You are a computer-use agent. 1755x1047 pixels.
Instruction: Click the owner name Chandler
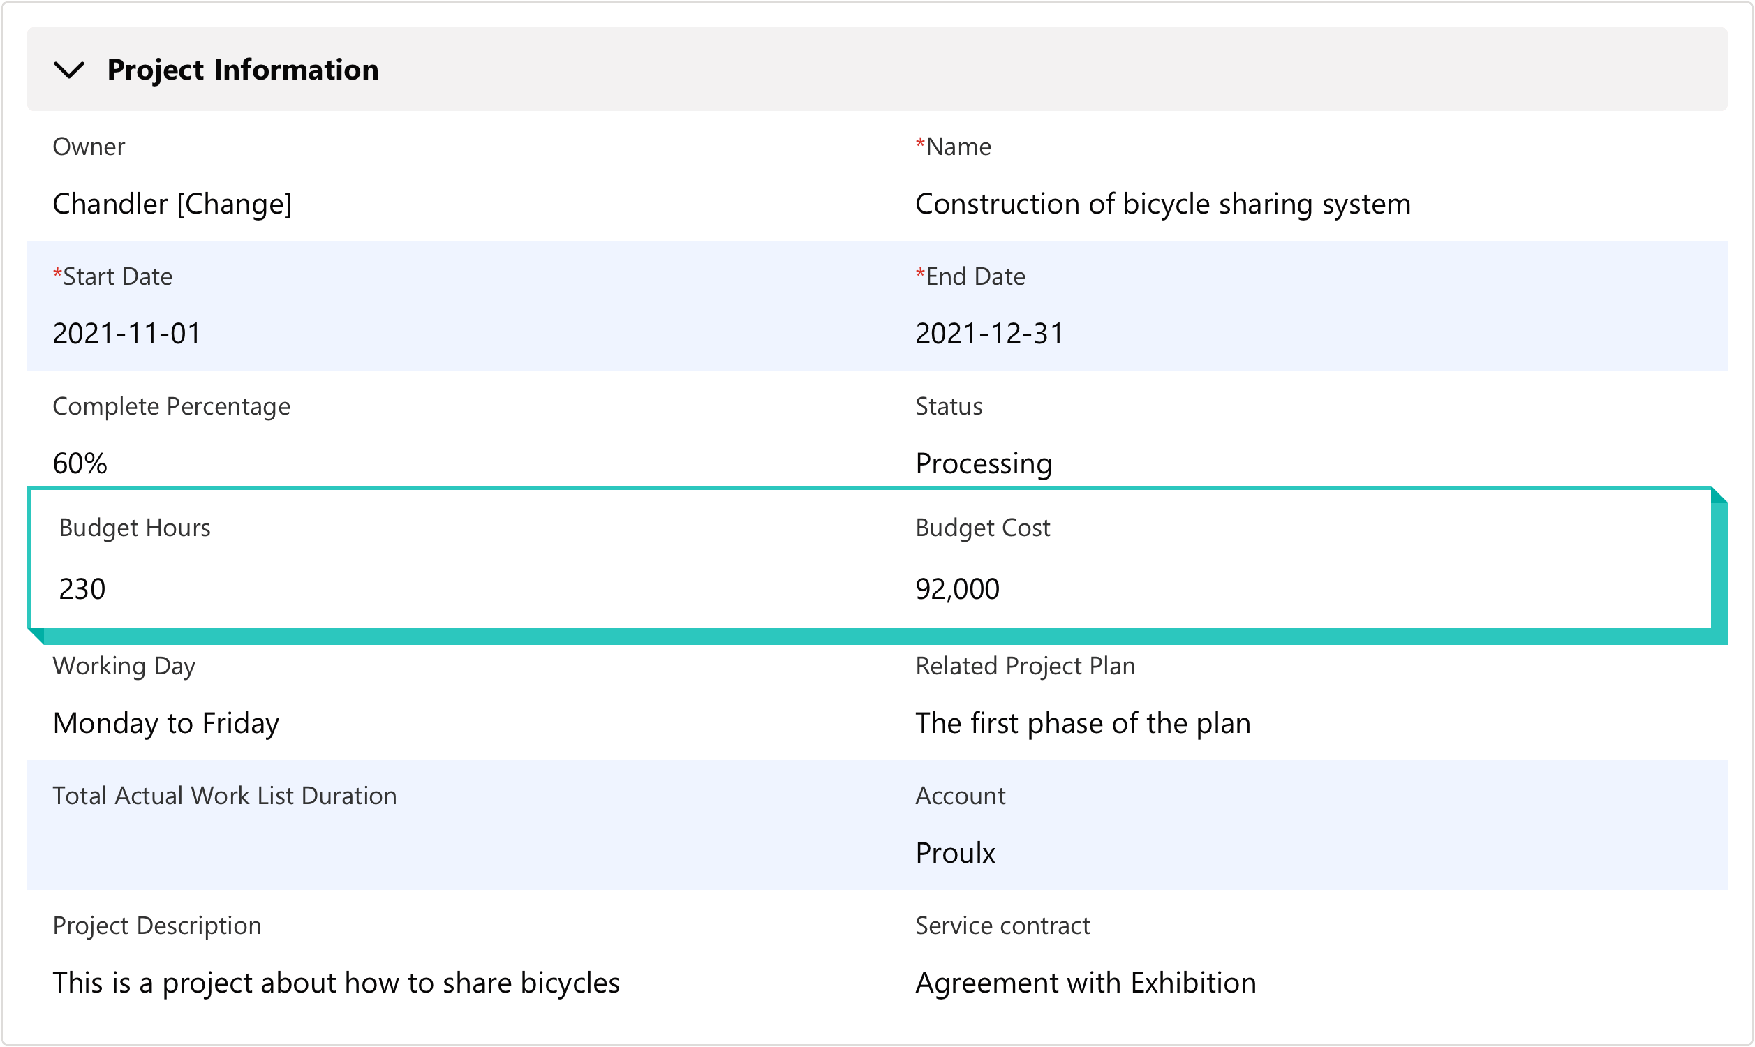[110, 204]
